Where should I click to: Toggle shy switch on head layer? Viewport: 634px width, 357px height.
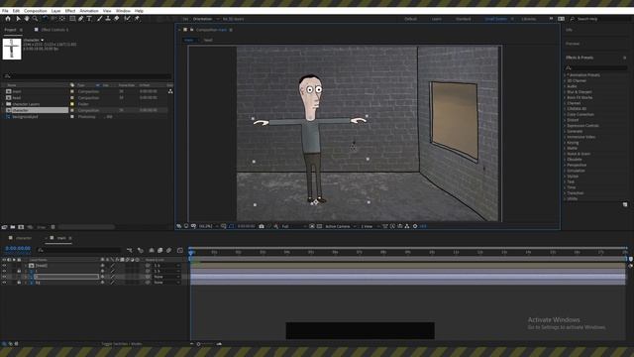point(102,266)
